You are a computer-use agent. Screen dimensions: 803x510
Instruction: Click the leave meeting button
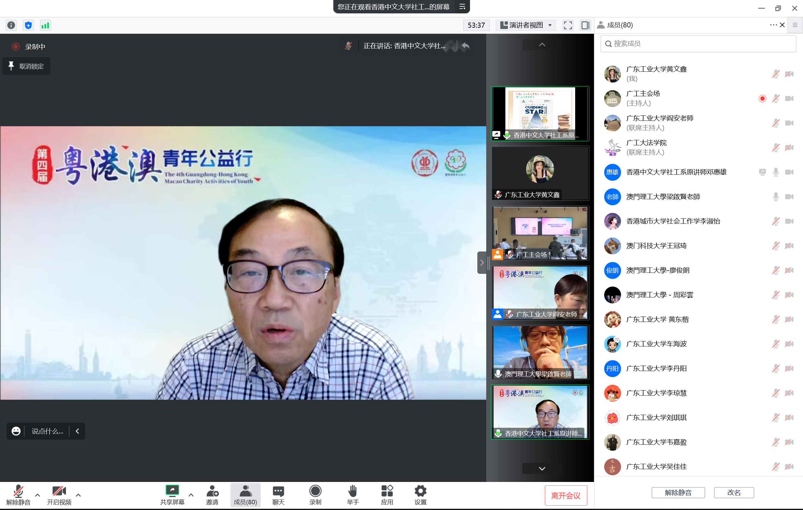[x=566, y=495]
